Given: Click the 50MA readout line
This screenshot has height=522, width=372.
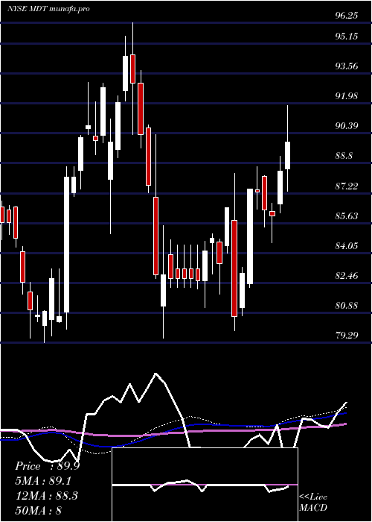Looking at the screenshot, I should 39,510.
